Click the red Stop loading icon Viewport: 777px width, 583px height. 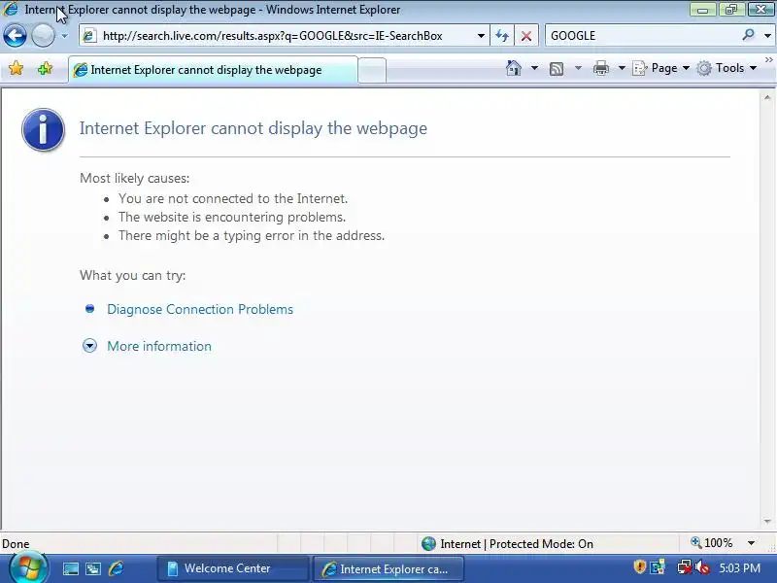point(526,36)
